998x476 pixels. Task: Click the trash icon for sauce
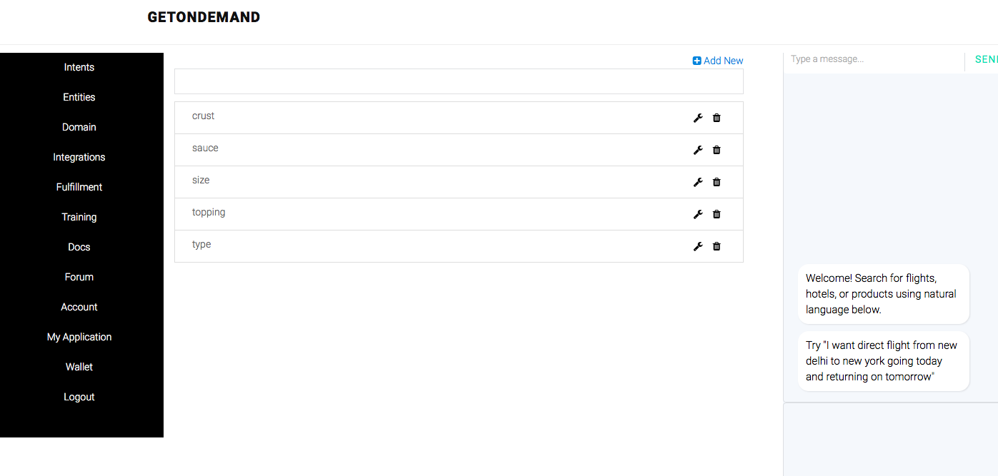point(717,150)
